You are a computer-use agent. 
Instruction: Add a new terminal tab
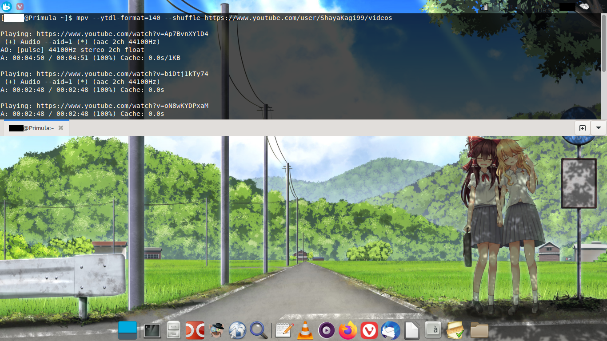click(x=582, y=128)
